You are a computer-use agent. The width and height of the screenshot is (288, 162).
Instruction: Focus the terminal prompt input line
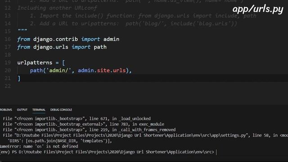pyautogui.click(x=108, y=152)
